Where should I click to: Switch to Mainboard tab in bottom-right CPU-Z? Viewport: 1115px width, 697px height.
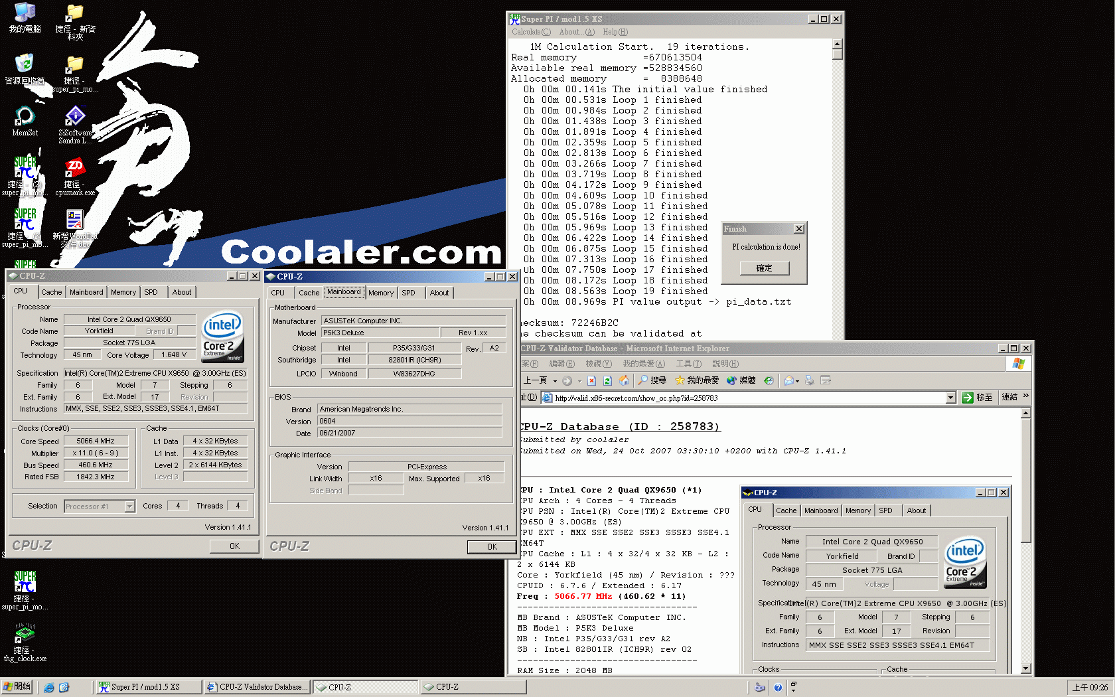(821, 510)
